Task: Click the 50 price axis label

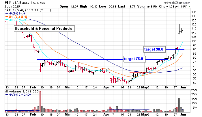Action: coord(194,83)
